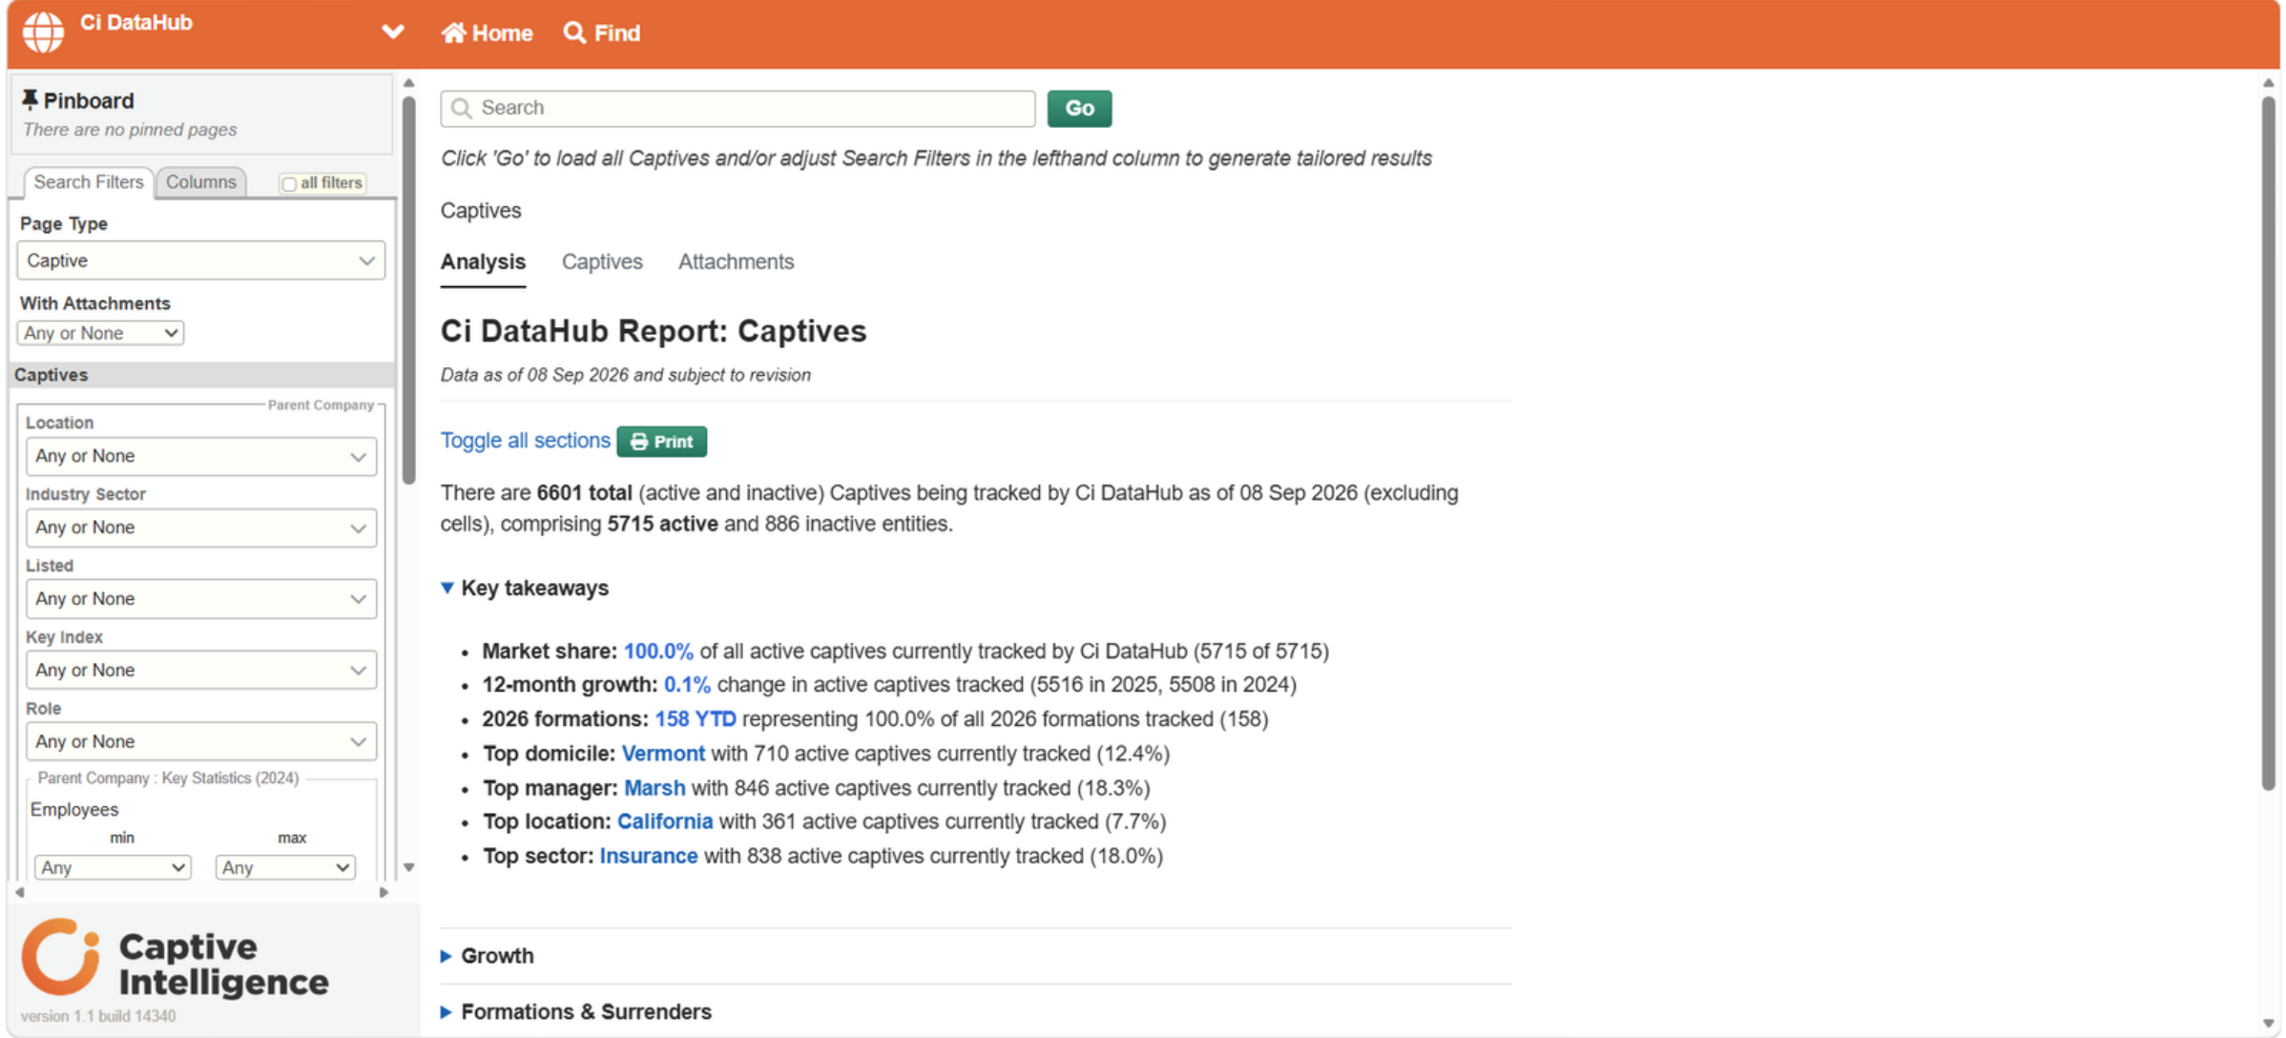Click 'There are no pinned pages' text

click(x=130, y=130)
